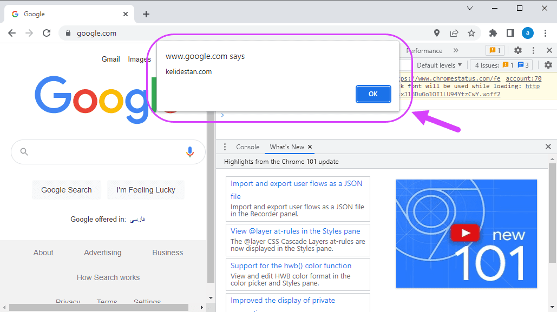Bookmark this page with the star icon
The height and width of the screenshot is (312, 557).
(x=471, y=33)
